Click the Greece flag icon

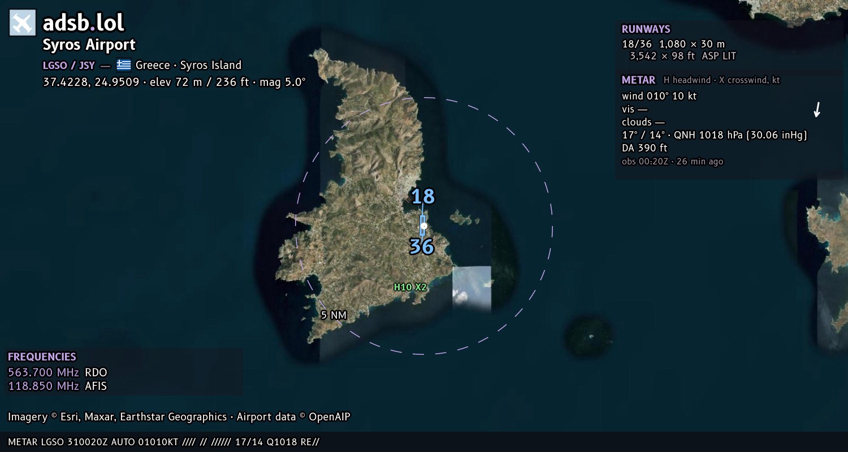tap(124, 65)
